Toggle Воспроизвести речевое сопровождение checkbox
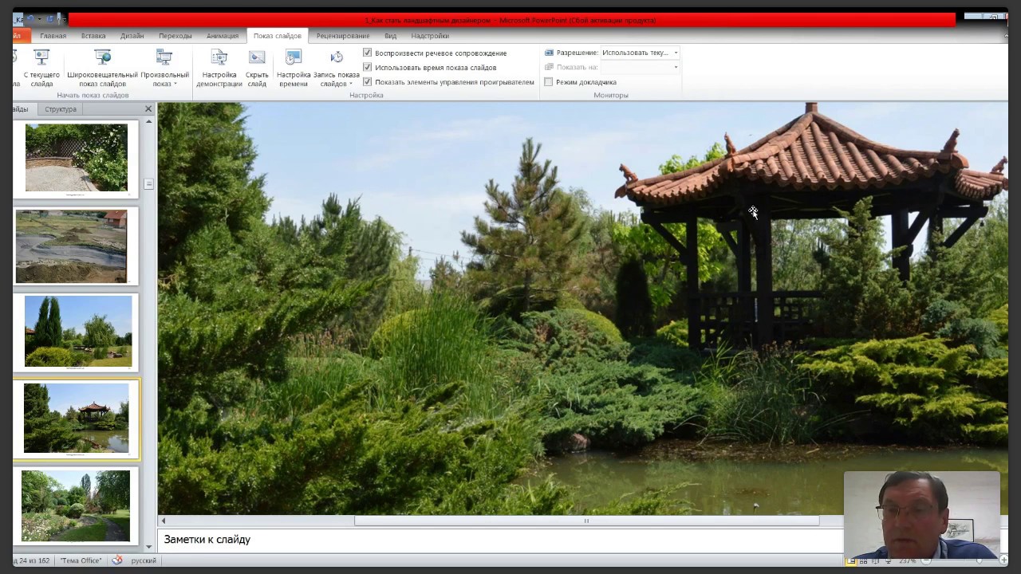Image resolution: width=1021 pixels, height=574 pixels. point(368,53)
